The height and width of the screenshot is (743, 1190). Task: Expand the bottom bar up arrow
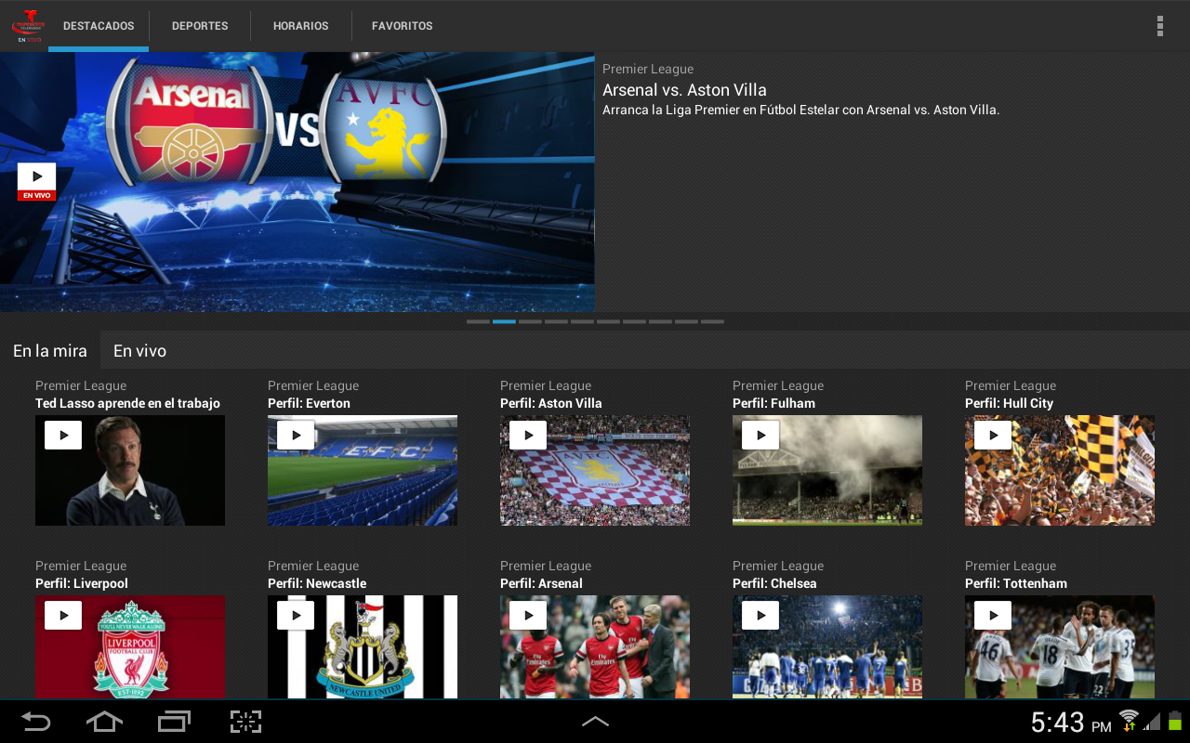595,721
